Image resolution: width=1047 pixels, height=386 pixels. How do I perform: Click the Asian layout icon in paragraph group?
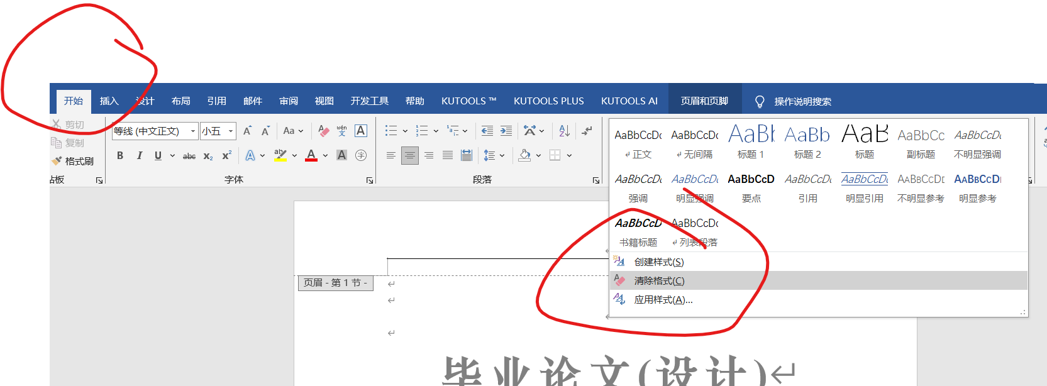coord(530,131)
